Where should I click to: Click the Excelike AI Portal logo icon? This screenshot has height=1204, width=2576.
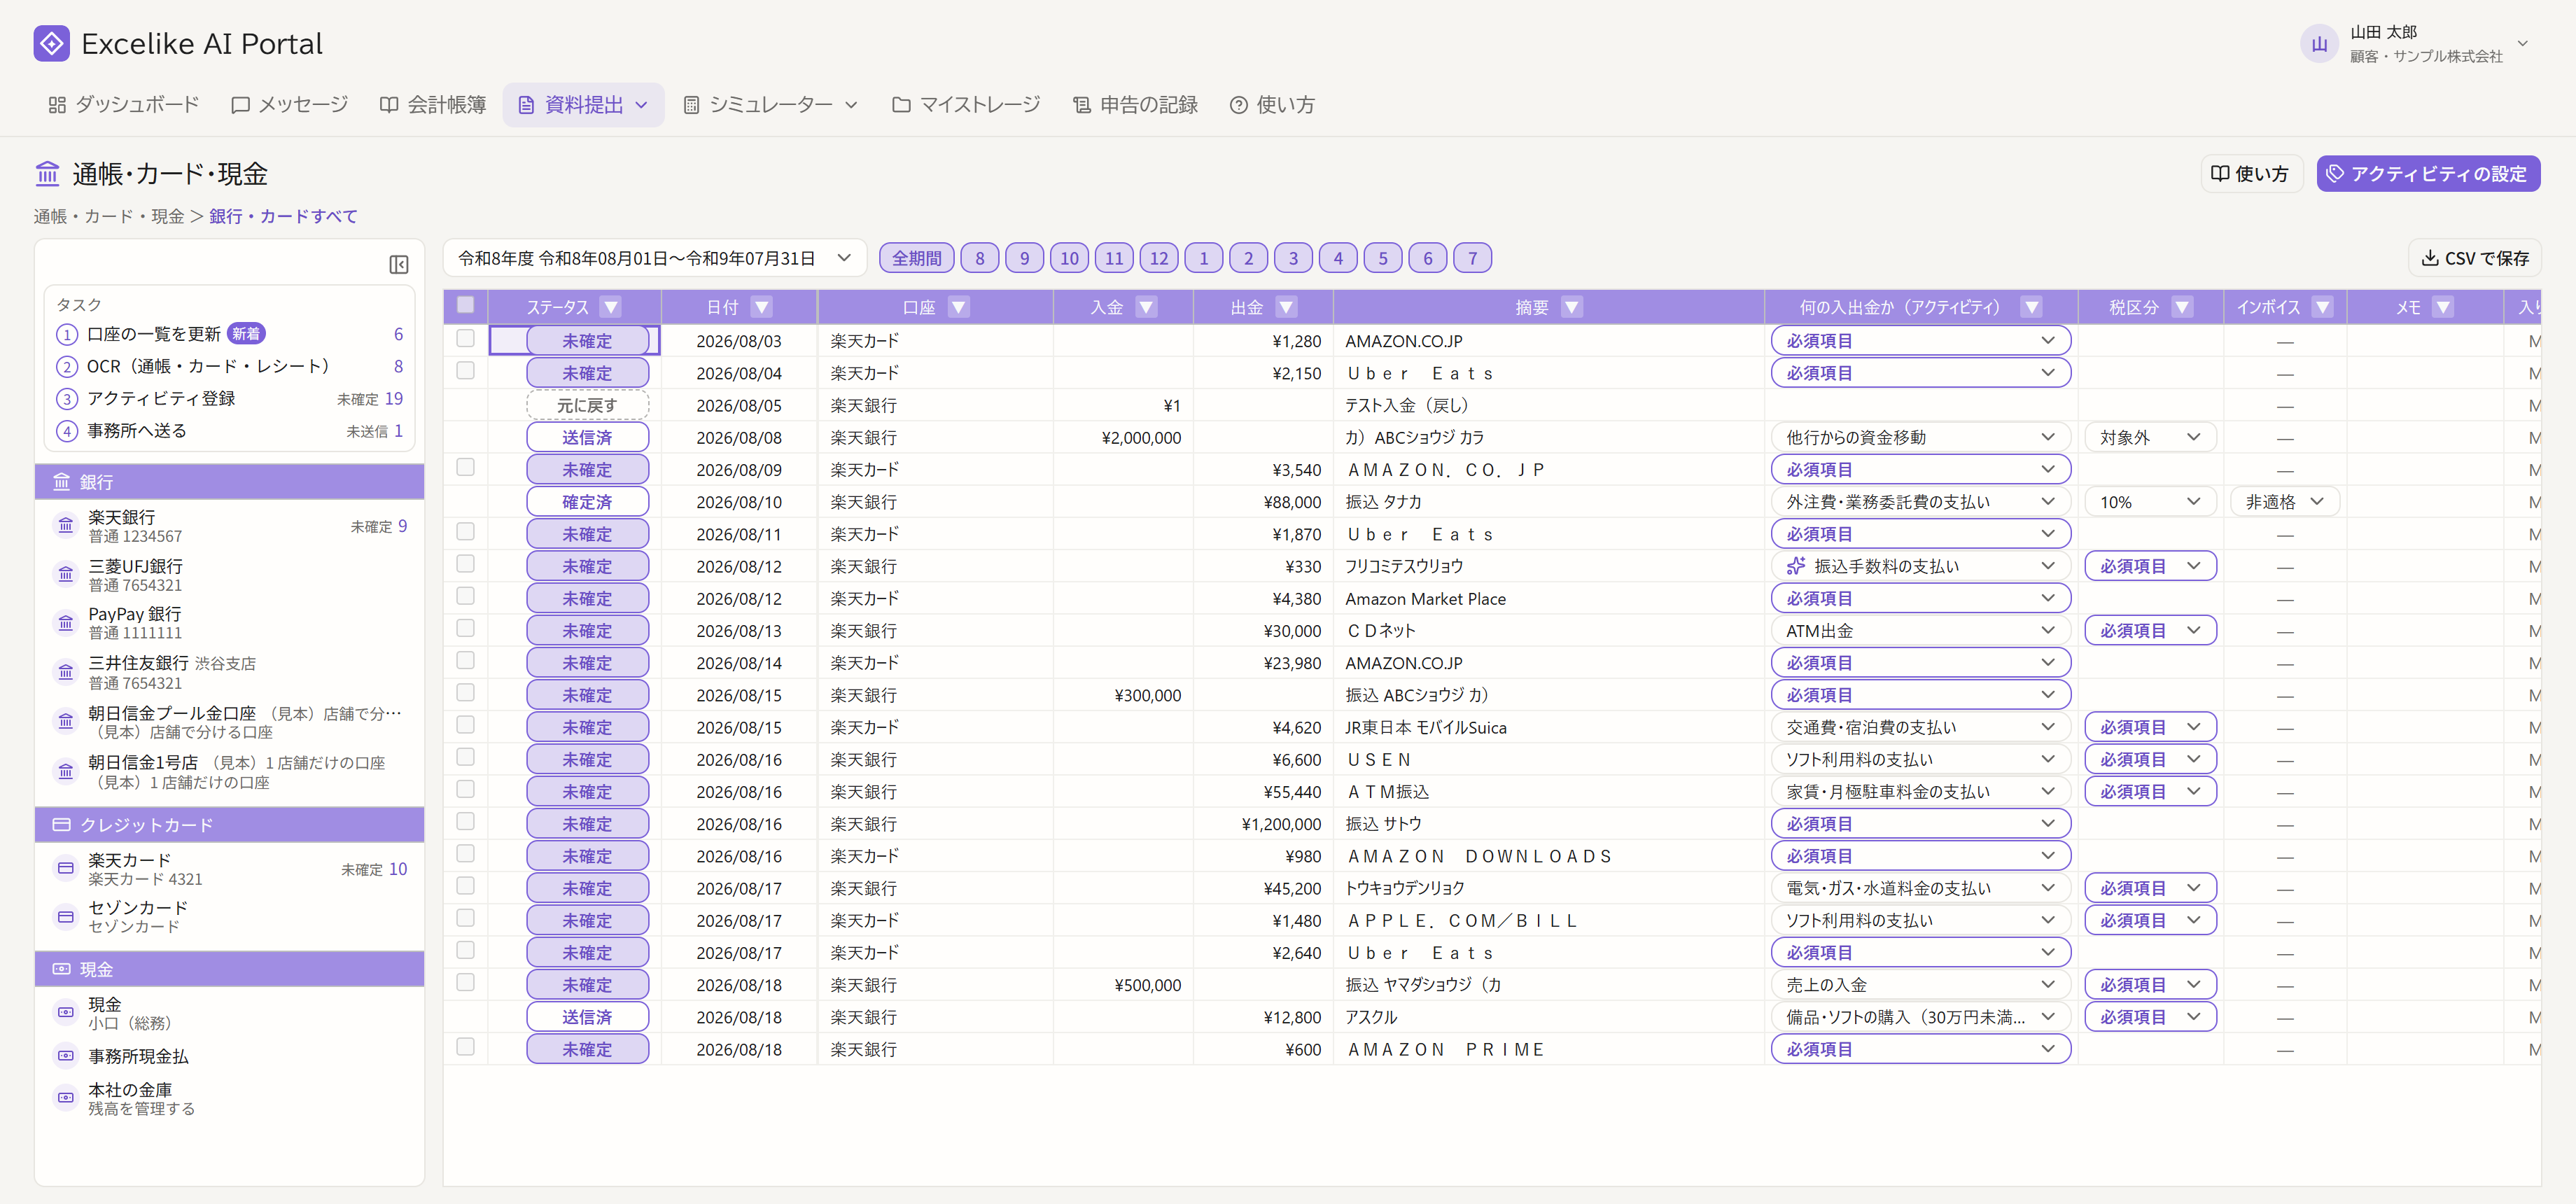(x=51, y=43)
